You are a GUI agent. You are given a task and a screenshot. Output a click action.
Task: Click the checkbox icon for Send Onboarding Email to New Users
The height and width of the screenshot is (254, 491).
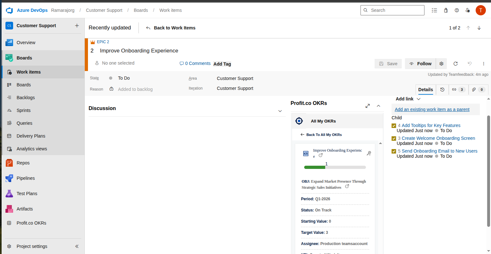click(x=394, y=151)
